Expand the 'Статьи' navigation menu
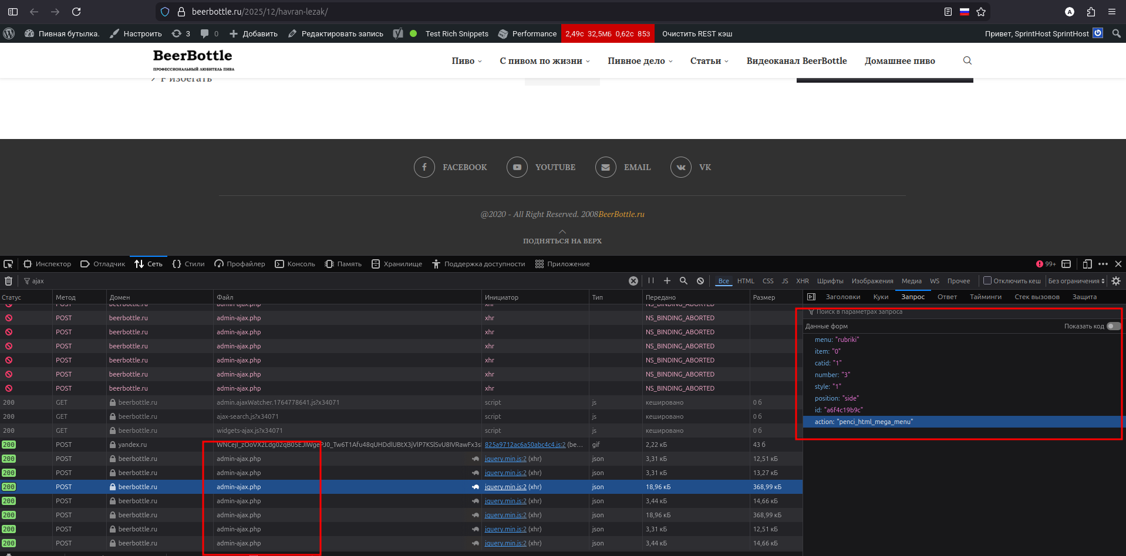 click(709, 61)
